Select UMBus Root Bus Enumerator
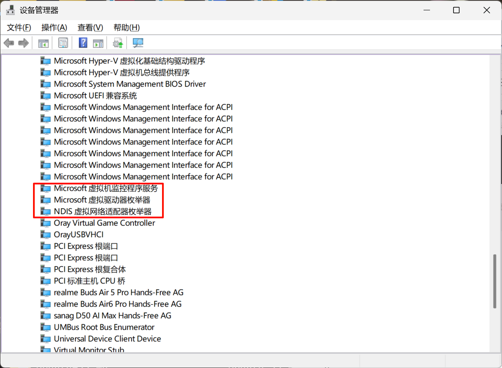502x368 pixels. coord(104,327)
